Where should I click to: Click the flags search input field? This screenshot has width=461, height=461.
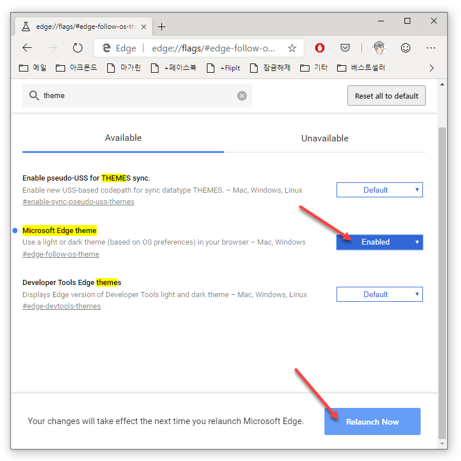pos(137,95)
